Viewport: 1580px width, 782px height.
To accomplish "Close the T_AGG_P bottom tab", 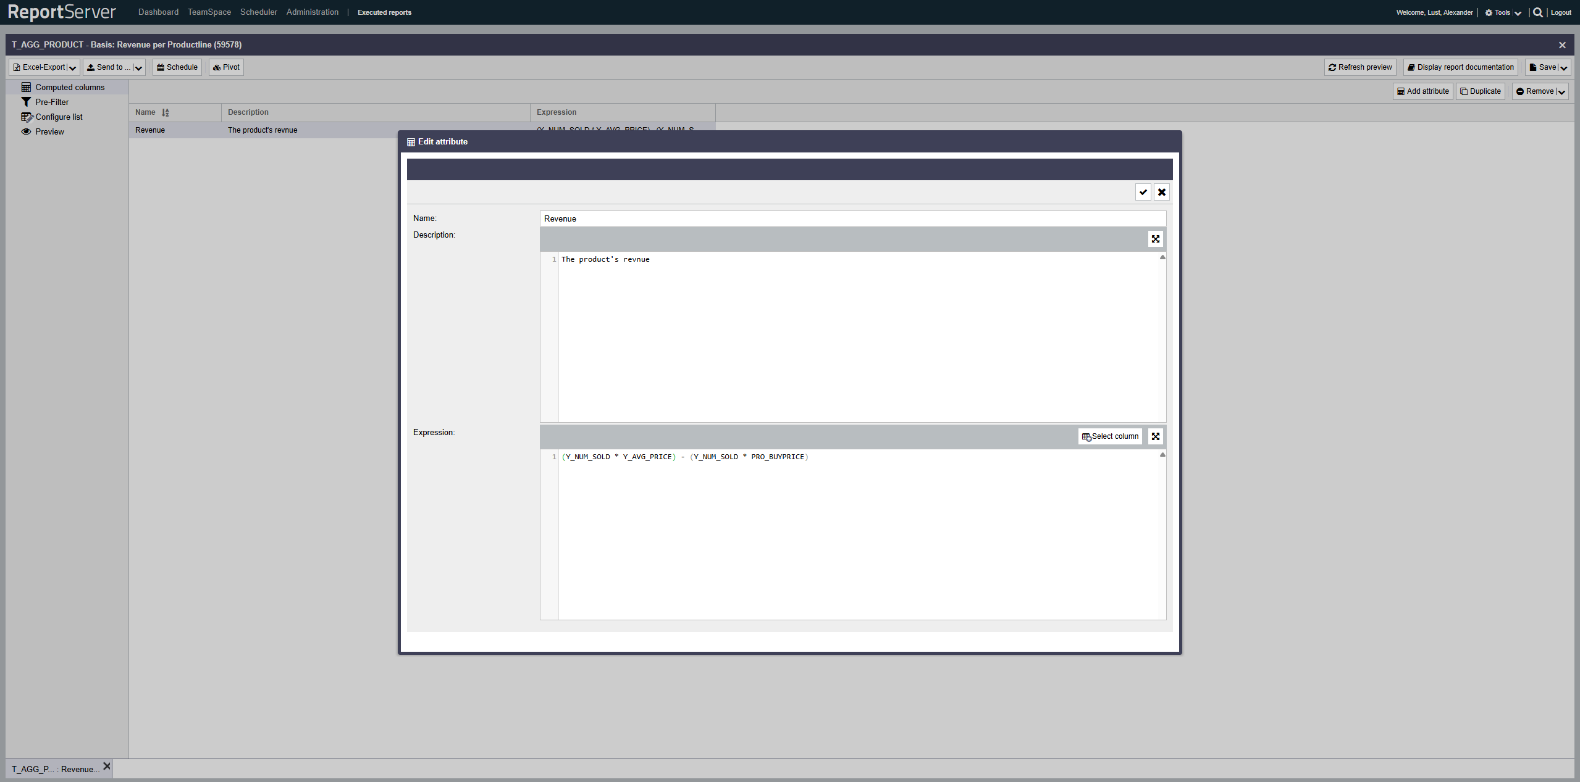I will (x=107, y=766).
